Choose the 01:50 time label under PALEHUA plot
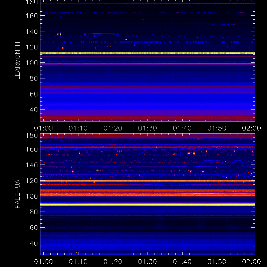The width and height of the screenshot is (267, 267). tap(217, 262)
